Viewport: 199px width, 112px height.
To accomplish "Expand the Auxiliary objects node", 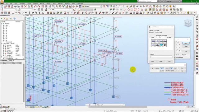I will pyautogui.click(x=2, y=57).
